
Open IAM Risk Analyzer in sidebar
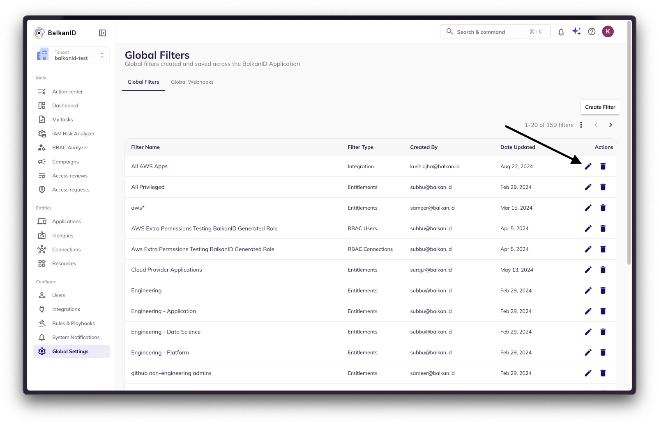pos(73,134)
